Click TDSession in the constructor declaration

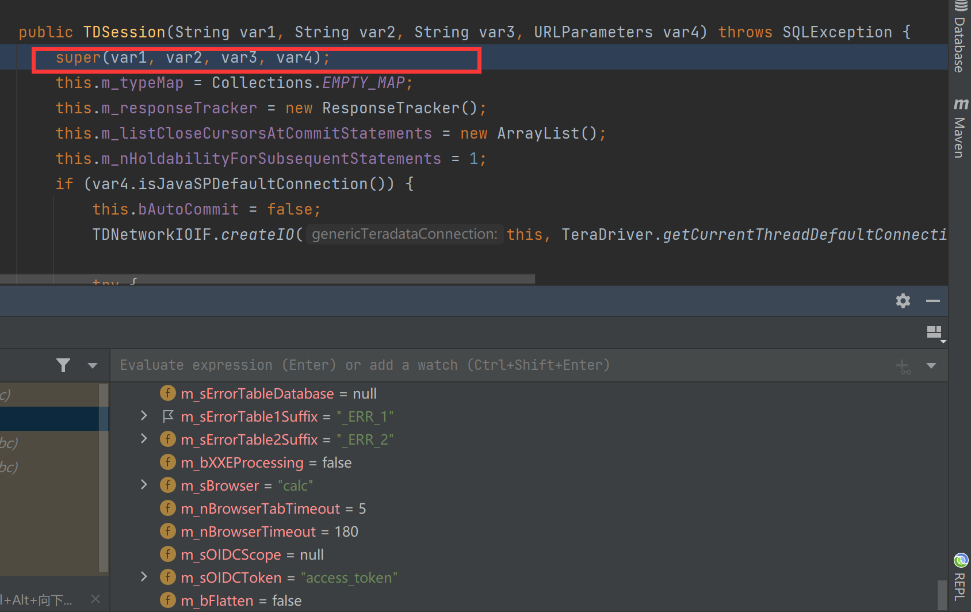tap(124, 32)
